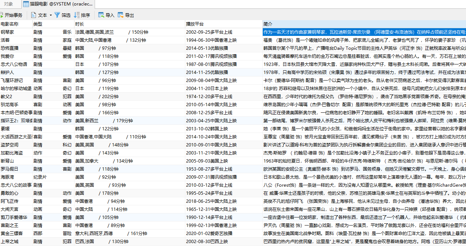Click the 导入 import icon
The image size is (466, 246).
101,15
